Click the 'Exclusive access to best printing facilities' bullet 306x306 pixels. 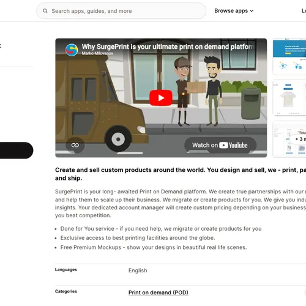click(138, 238)
